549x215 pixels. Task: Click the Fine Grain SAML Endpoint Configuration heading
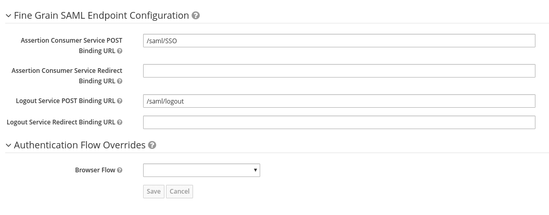[101, 16]
